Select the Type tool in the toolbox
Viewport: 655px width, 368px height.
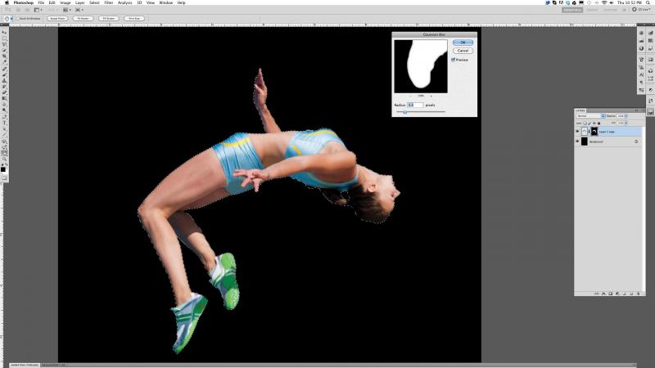(4, 122)
